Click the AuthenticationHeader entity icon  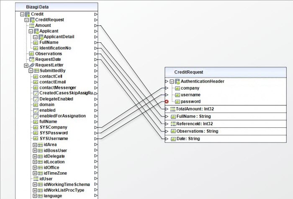click(177, 82)
